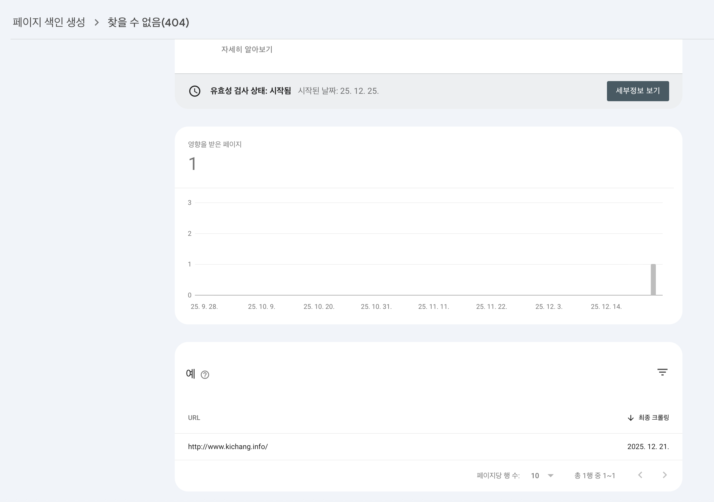The image size is (714, 502).
Task: Click the clock icon next to validation status
Action: click(195, 91)
